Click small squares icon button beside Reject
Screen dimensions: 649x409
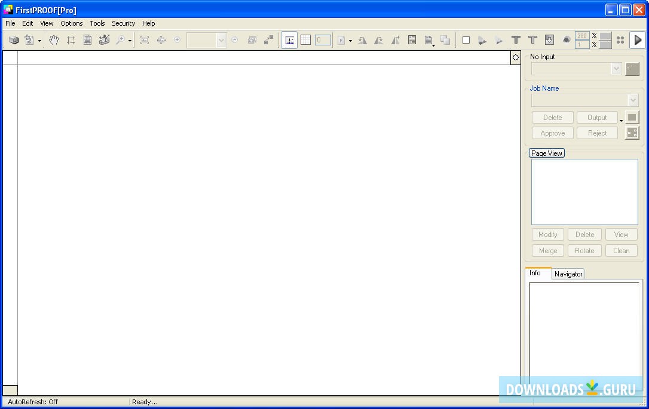pos(632,133)
